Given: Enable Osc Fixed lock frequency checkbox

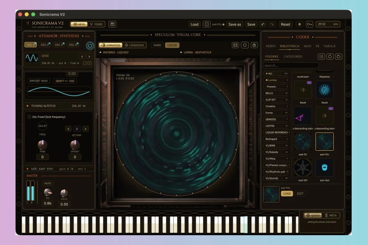Looking at the screenshot, I should click(29, 117).
